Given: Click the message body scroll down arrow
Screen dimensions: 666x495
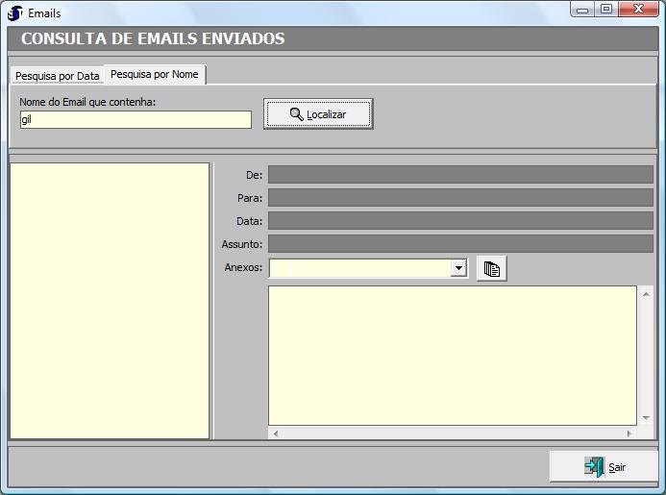Looking at the screenshot, I should 646,418.
